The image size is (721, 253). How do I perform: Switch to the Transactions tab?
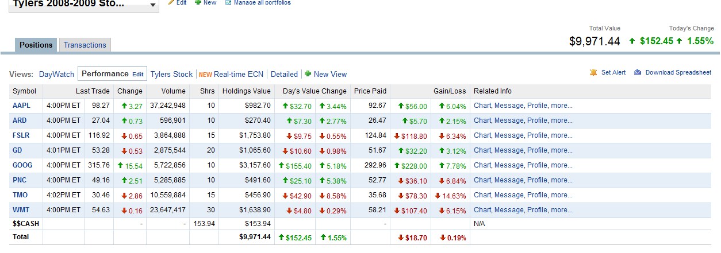point(85,45)
